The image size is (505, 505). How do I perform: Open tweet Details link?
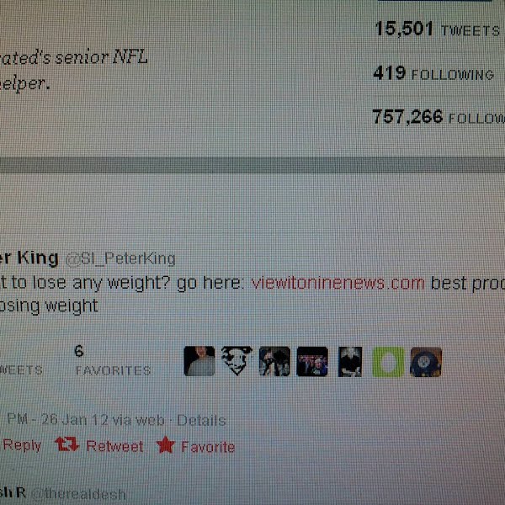(x=201, y=421)
